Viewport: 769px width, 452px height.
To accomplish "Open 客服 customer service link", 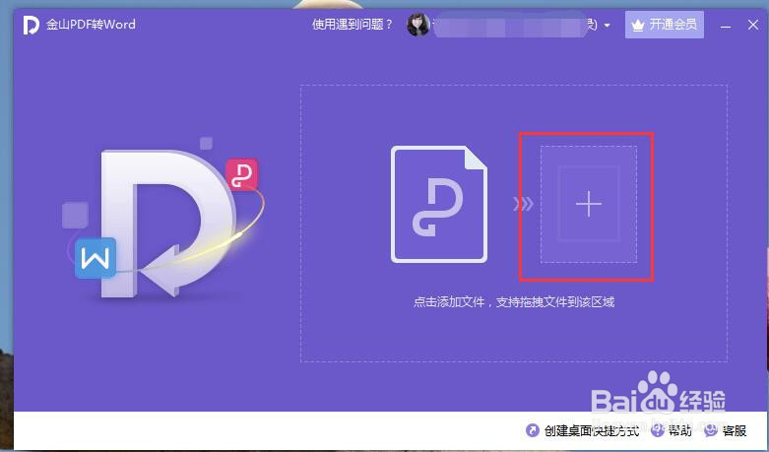I will point(735,431).
